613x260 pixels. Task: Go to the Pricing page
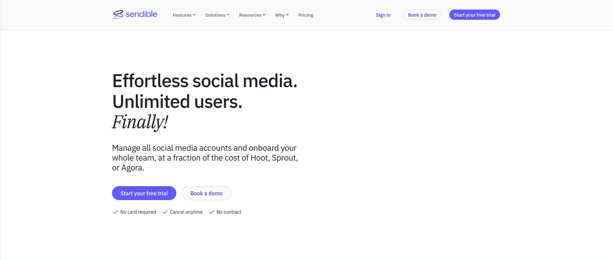pyautogui.click(x=306, y=15)
